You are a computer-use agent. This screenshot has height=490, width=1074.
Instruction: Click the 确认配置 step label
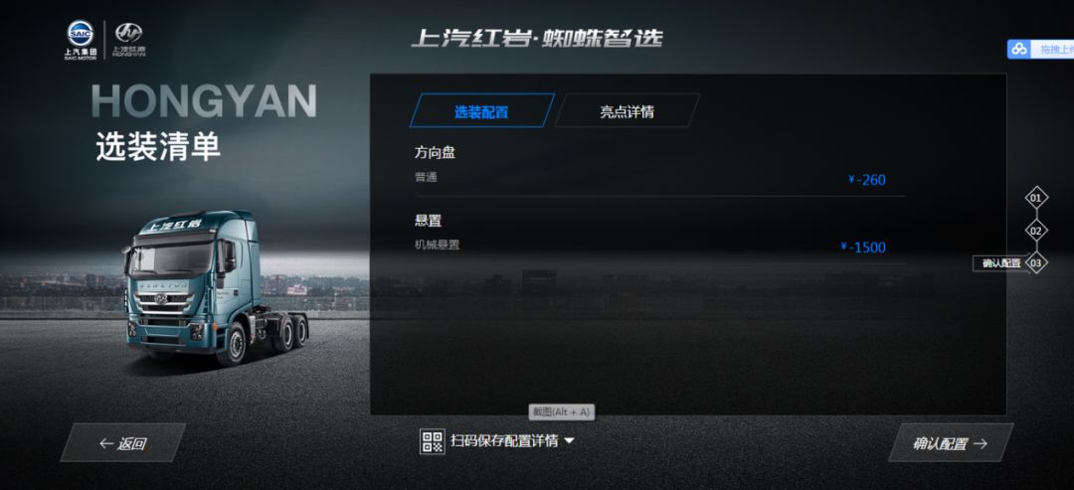pyautogui.click(x=1000, y=263)
